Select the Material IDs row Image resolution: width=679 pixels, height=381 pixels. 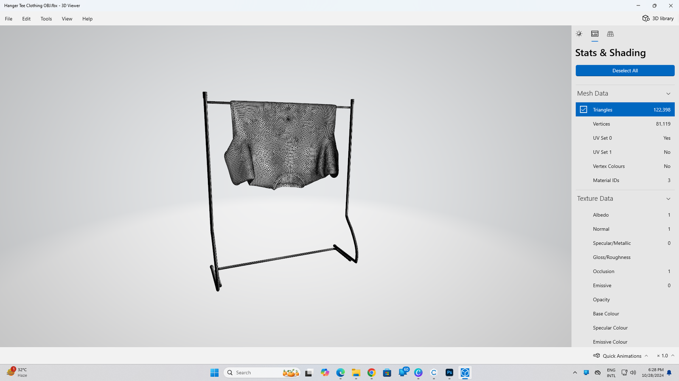pos(625,180)
